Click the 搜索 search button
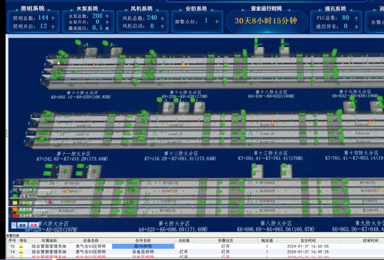The width and height of the screenshot is (384, 260). coord(23,225)
